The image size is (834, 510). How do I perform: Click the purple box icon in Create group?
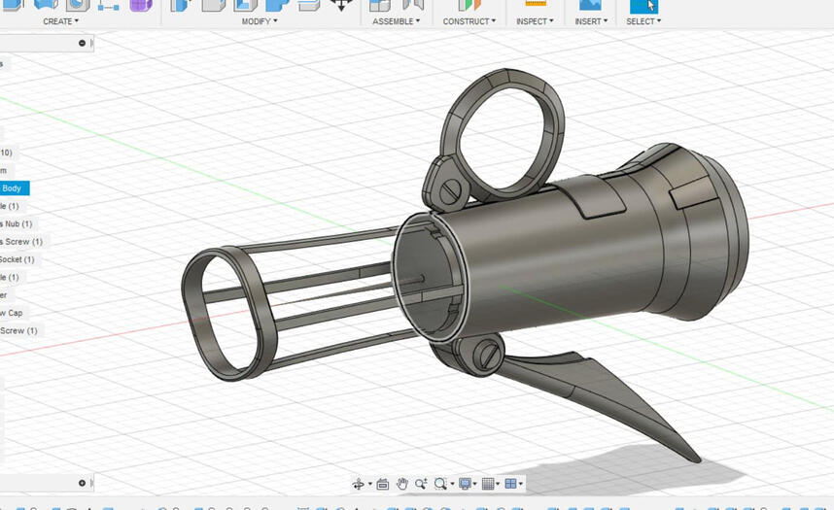pyautogui.click(x=140, y=5)
